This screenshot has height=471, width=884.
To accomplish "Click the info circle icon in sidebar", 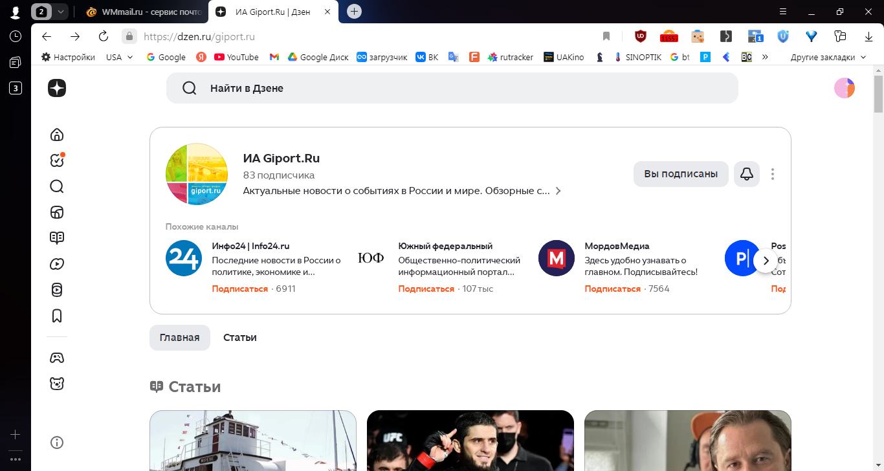I will click(x=57, y=443).
